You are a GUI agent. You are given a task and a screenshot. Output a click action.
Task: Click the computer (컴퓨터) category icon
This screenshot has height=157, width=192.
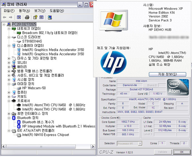point(14,92)
